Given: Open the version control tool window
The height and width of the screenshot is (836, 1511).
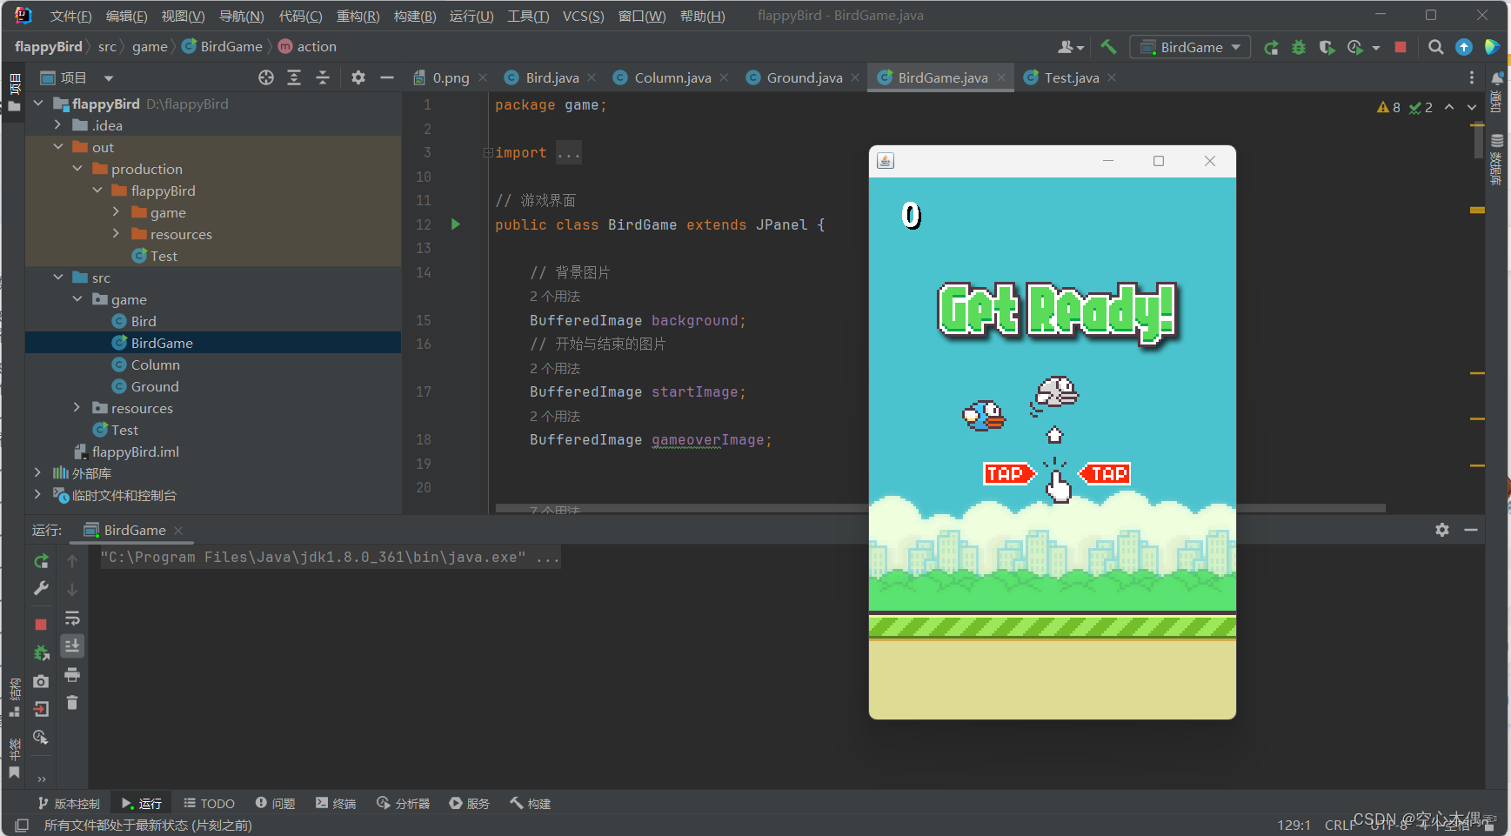Looking at the screenshot, I should pos(68,804).
